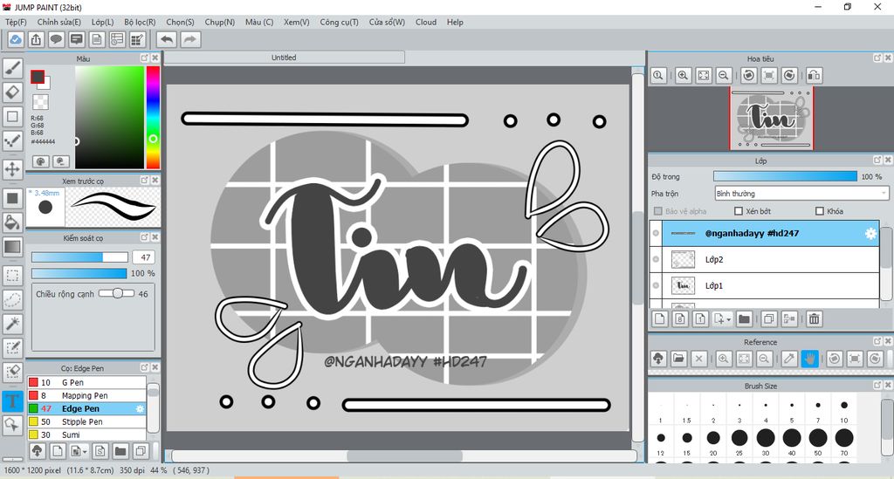Select the filled rectangle Fill tool
The width and height of the screenshot is (894, 479).
click(x=12, y=198)
